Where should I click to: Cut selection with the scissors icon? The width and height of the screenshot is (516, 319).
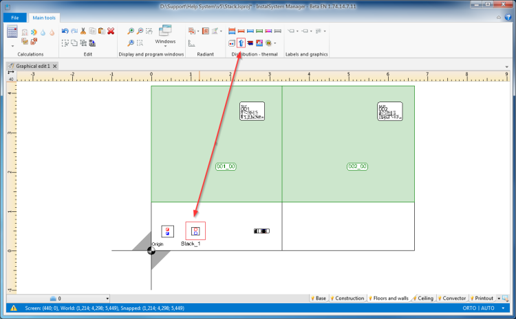83,31
